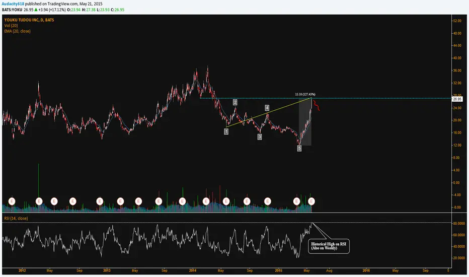Select the wave label 2 marker

pyautogui.click(x=235, y=102)
